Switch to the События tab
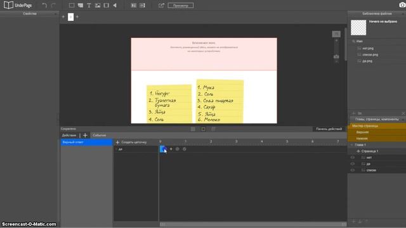The height and width of the screenshot is (228, 406). pos(99,135)
